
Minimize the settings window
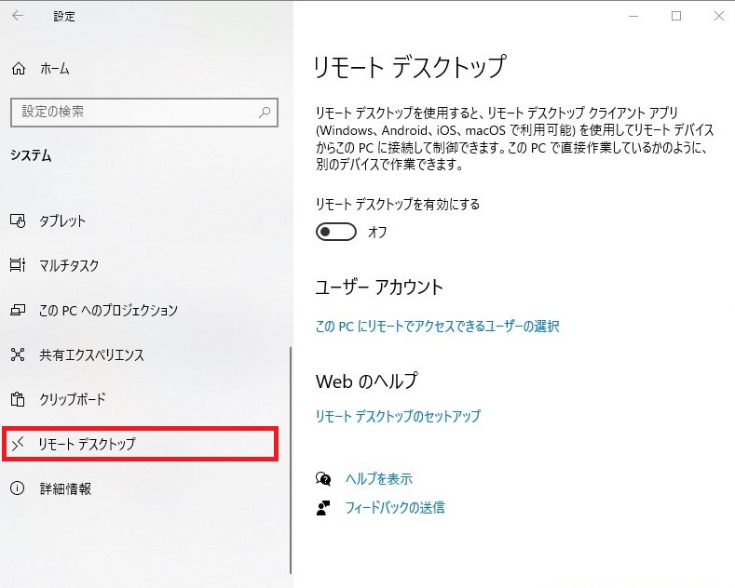(x=633, y=16)
